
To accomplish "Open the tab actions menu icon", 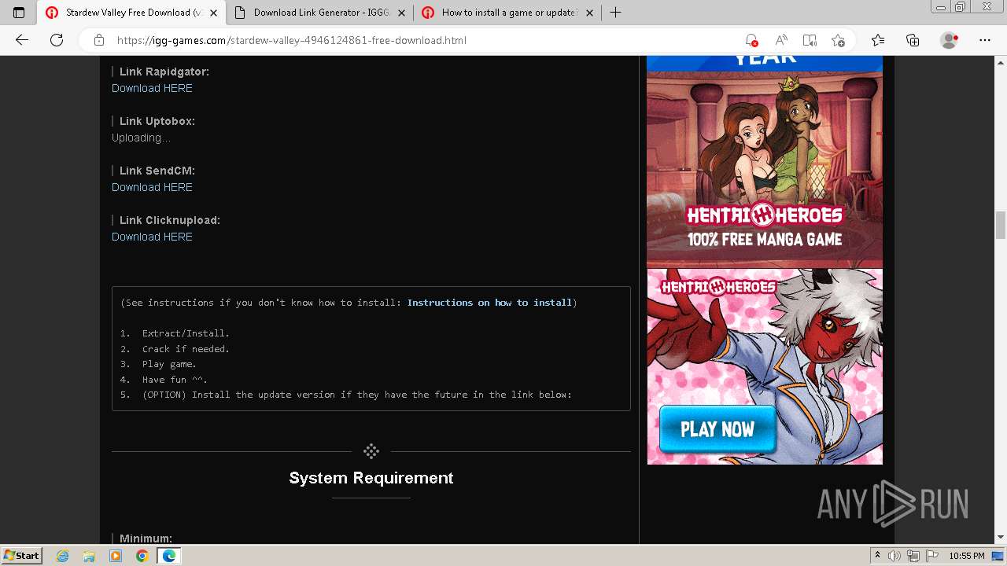I will tap(19, 13).
